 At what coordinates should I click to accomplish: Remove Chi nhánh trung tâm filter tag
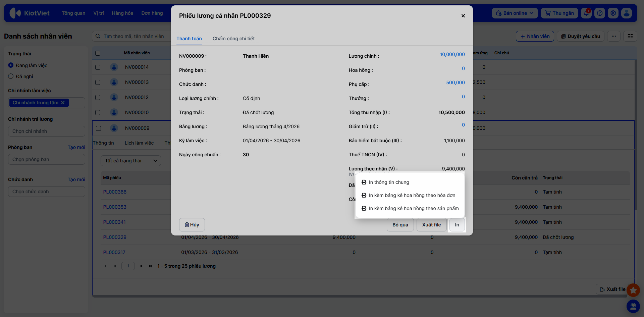coord(63,103)
